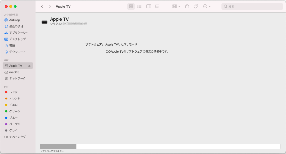Switch to icon grid view
The height and width of the screenshot is (154, 286).
coord(131,6)
